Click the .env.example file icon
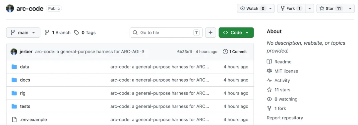This screenshot has height=125, width=358. (x=14, y=119)
